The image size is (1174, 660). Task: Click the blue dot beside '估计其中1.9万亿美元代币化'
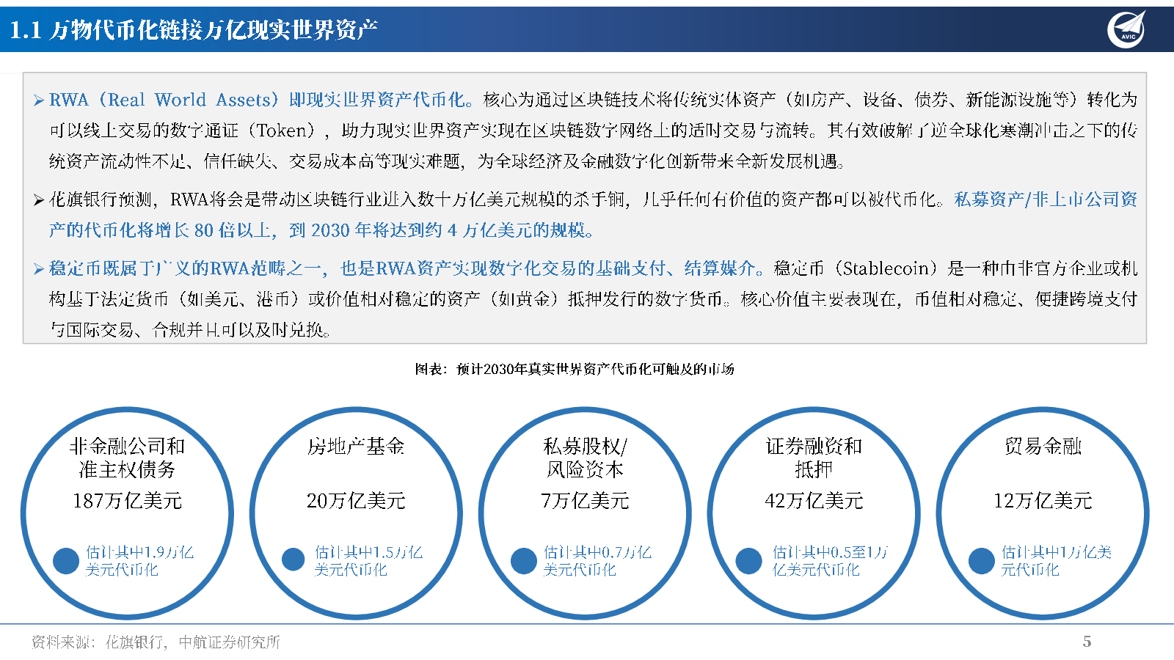tap(66, 561)
